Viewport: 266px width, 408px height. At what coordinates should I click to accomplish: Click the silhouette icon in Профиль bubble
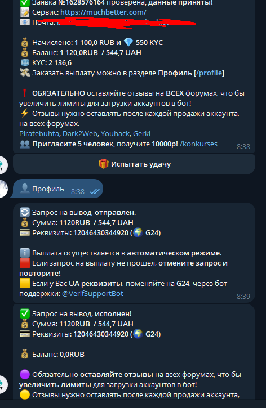(x=24, y=189)
